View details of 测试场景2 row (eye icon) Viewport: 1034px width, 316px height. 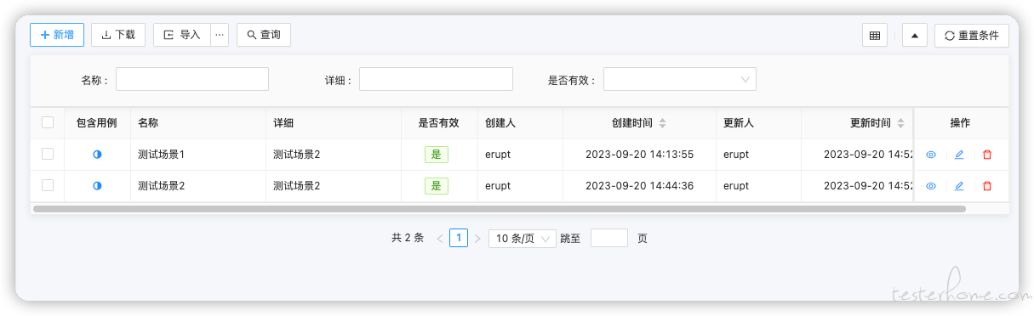click(x=931, y=186)
